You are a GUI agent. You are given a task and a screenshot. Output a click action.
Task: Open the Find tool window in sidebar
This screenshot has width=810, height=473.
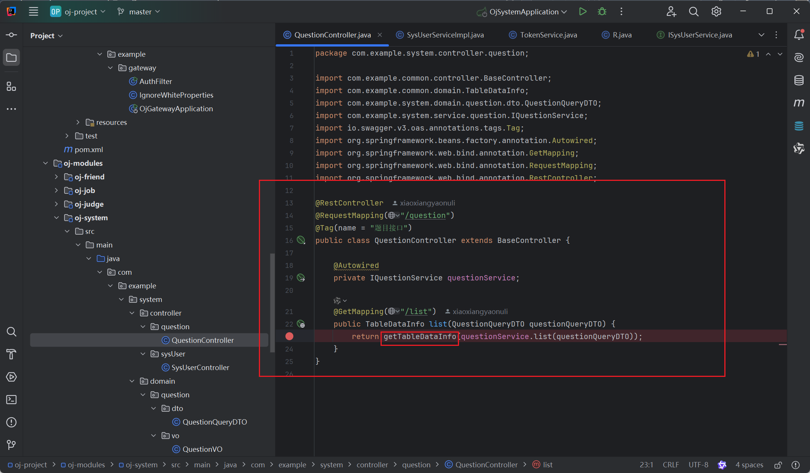pos(11,332)
